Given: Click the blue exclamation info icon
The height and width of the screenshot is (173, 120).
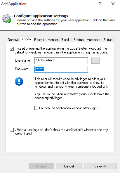Looking at the screenshot, I should click(x=19, y=82).
